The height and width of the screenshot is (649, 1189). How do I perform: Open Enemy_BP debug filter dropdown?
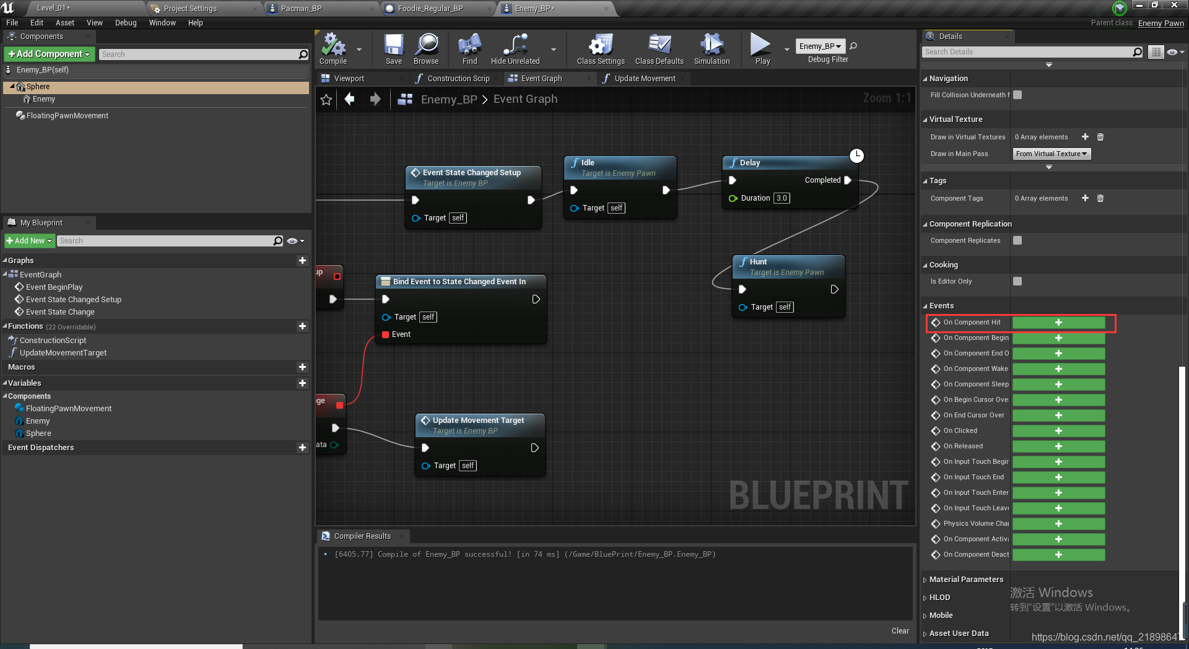pyautogui.click(x=820, y=46)
